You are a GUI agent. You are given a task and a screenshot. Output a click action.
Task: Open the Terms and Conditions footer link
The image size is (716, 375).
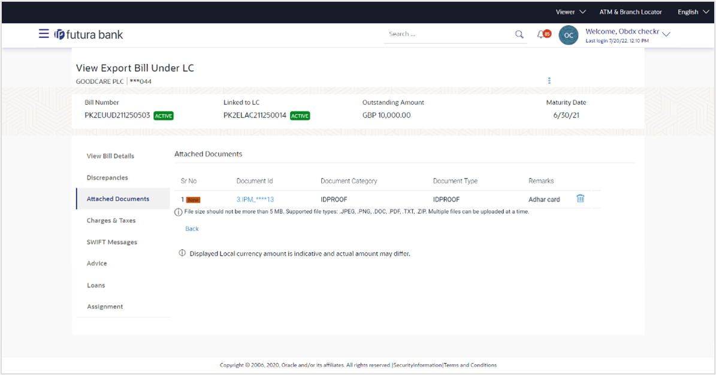pos(470,365)
